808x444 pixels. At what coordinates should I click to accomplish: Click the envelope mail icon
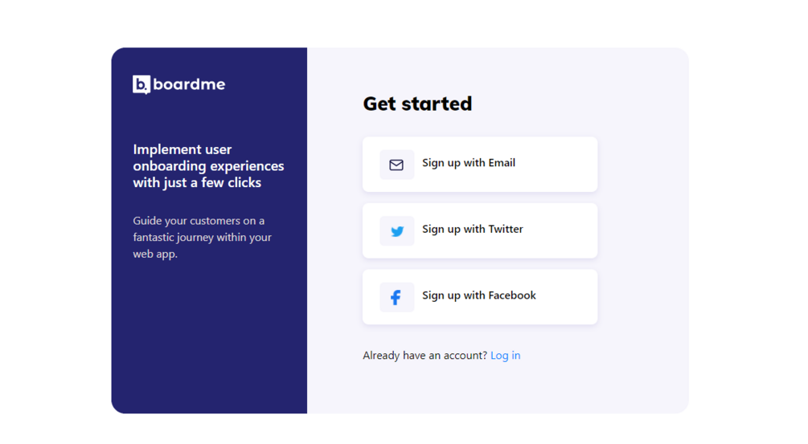[x=396, y=165]
